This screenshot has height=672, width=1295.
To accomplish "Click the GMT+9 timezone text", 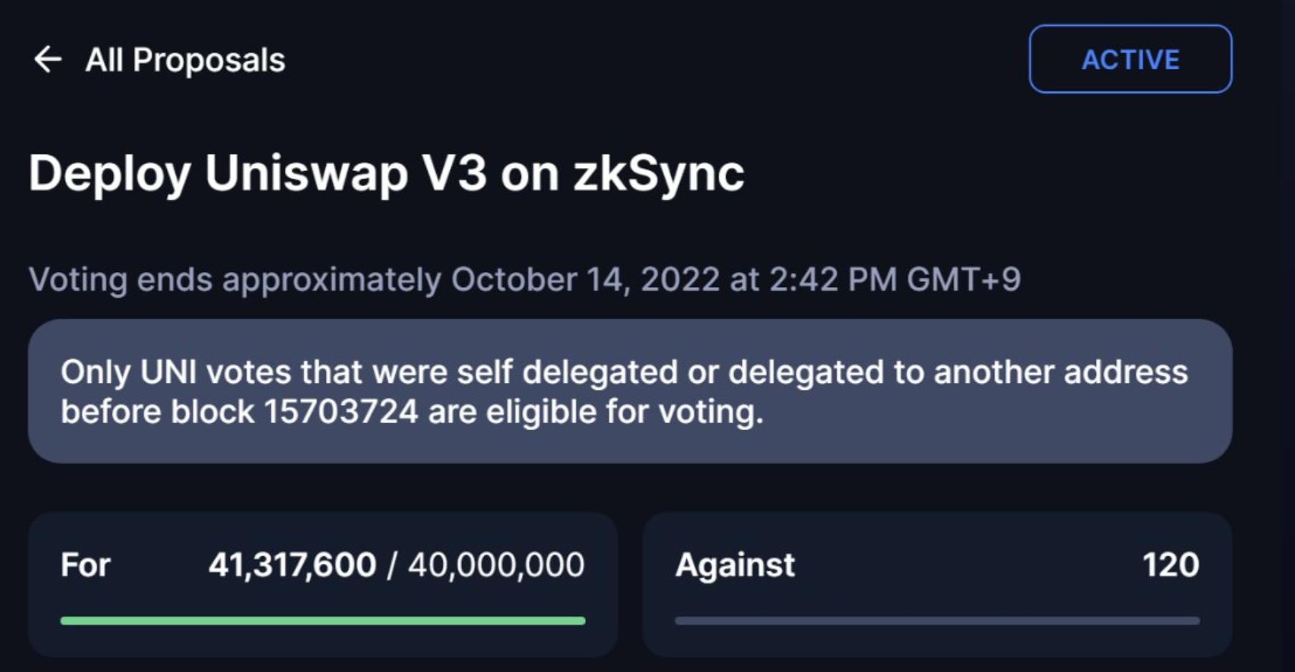I will 963,279.
